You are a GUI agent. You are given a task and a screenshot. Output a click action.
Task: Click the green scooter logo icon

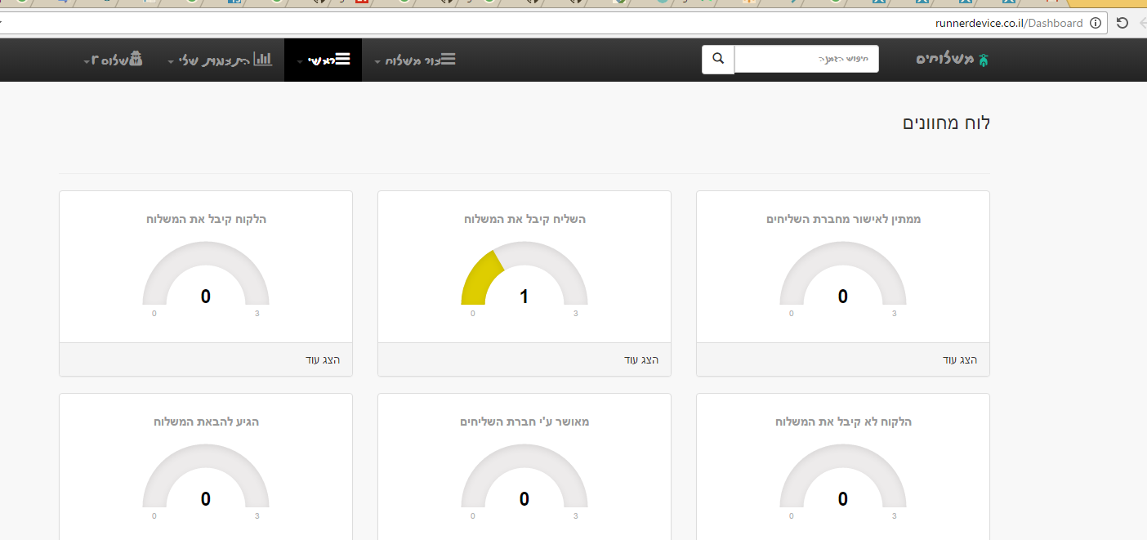tap(984, 60)
